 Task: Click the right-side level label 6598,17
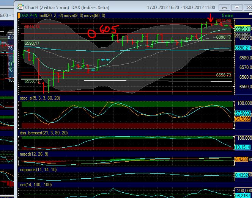coord(224,37)
